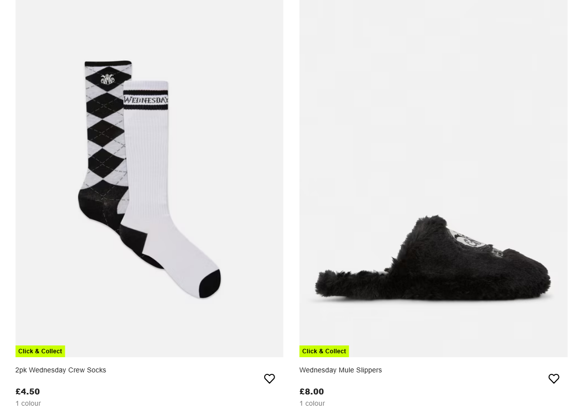Click the slippers Click & Collect badge
583x416 pixels.
(324, 351)
